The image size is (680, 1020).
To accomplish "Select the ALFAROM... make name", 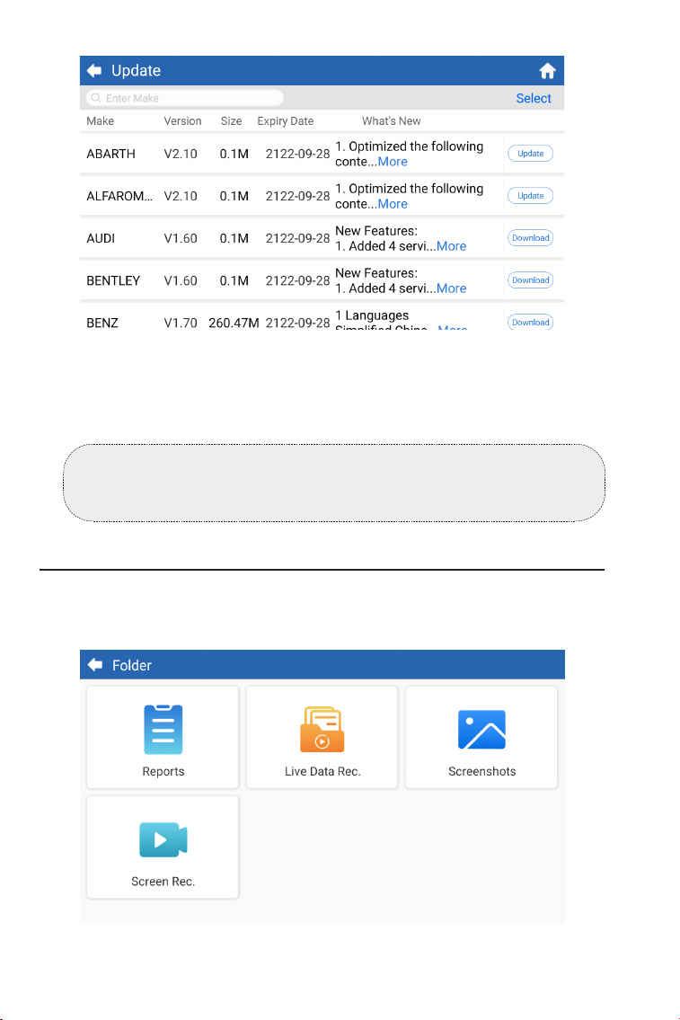I will pyautogui.click(x=119, y=197).
